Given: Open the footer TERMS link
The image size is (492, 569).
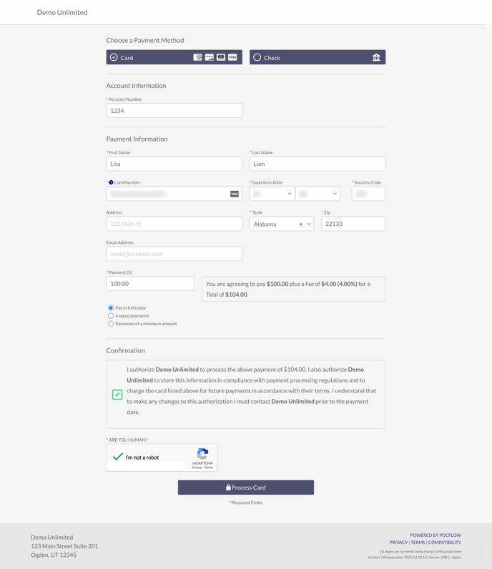Looking at the screenshot, I should 418,543.
